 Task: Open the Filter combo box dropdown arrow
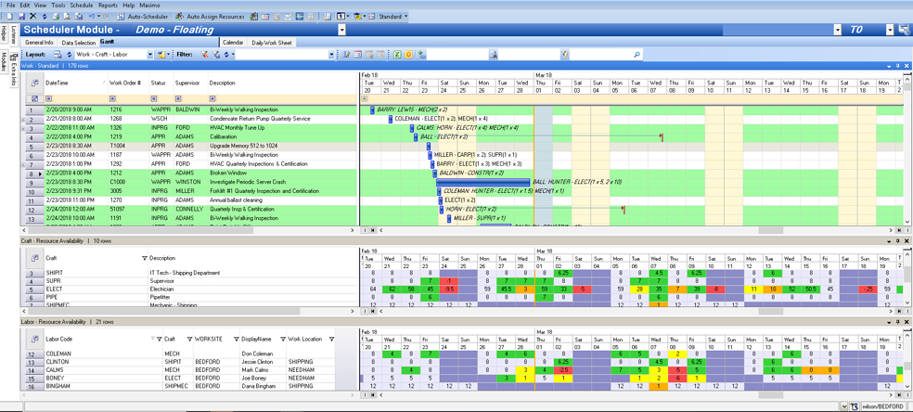click(332, 54)
